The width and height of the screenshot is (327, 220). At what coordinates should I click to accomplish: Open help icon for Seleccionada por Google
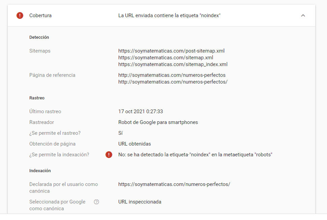tap(96, 202)
